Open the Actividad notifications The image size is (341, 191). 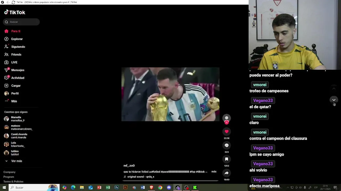pos(14,78)
